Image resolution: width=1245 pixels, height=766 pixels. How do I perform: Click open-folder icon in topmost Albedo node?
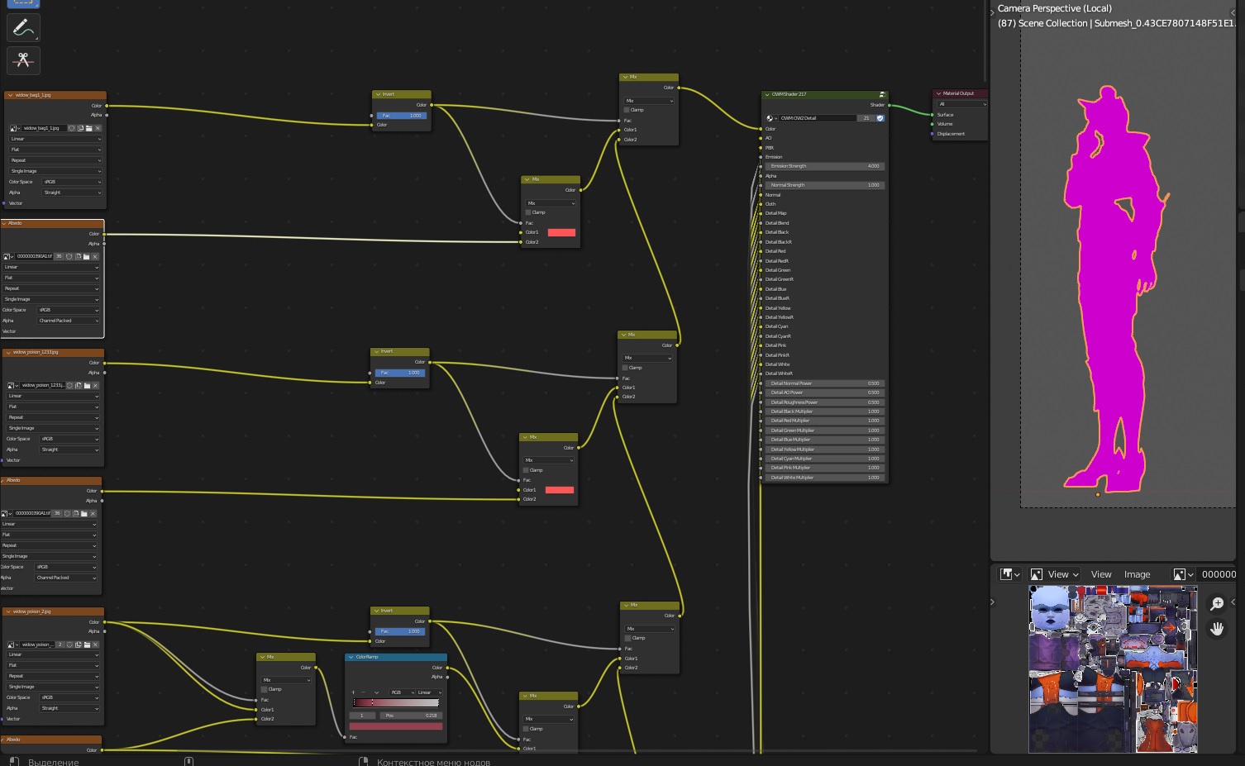pyautogui.click(x=86, y=256)
